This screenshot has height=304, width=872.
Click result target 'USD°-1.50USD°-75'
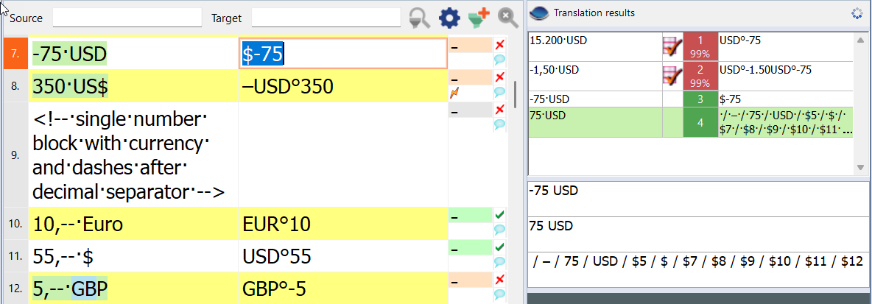tap(765, 69)
